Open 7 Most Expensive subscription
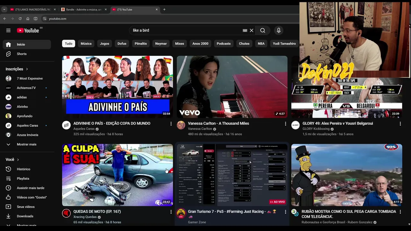The height and width of the screenshot is (231, 411). click(27, 78)
